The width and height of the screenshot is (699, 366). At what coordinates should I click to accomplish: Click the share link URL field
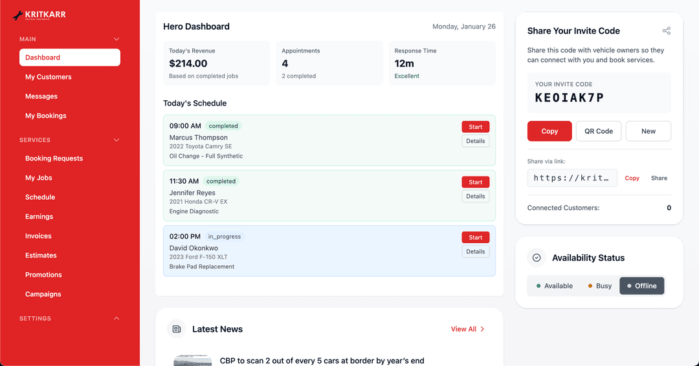572,178
